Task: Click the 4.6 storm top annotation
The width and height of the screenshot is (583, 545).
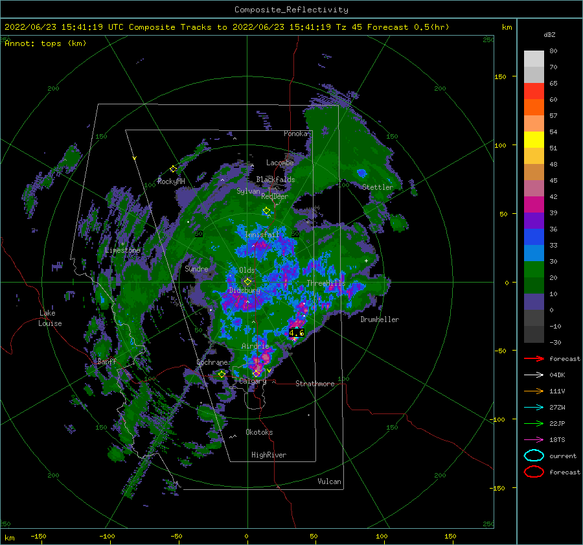Action: 296,332
